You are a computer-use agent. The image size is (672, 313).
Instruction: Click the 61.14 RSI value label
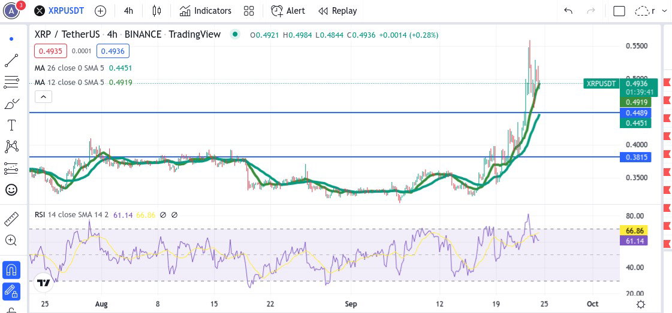pos(633,241)
